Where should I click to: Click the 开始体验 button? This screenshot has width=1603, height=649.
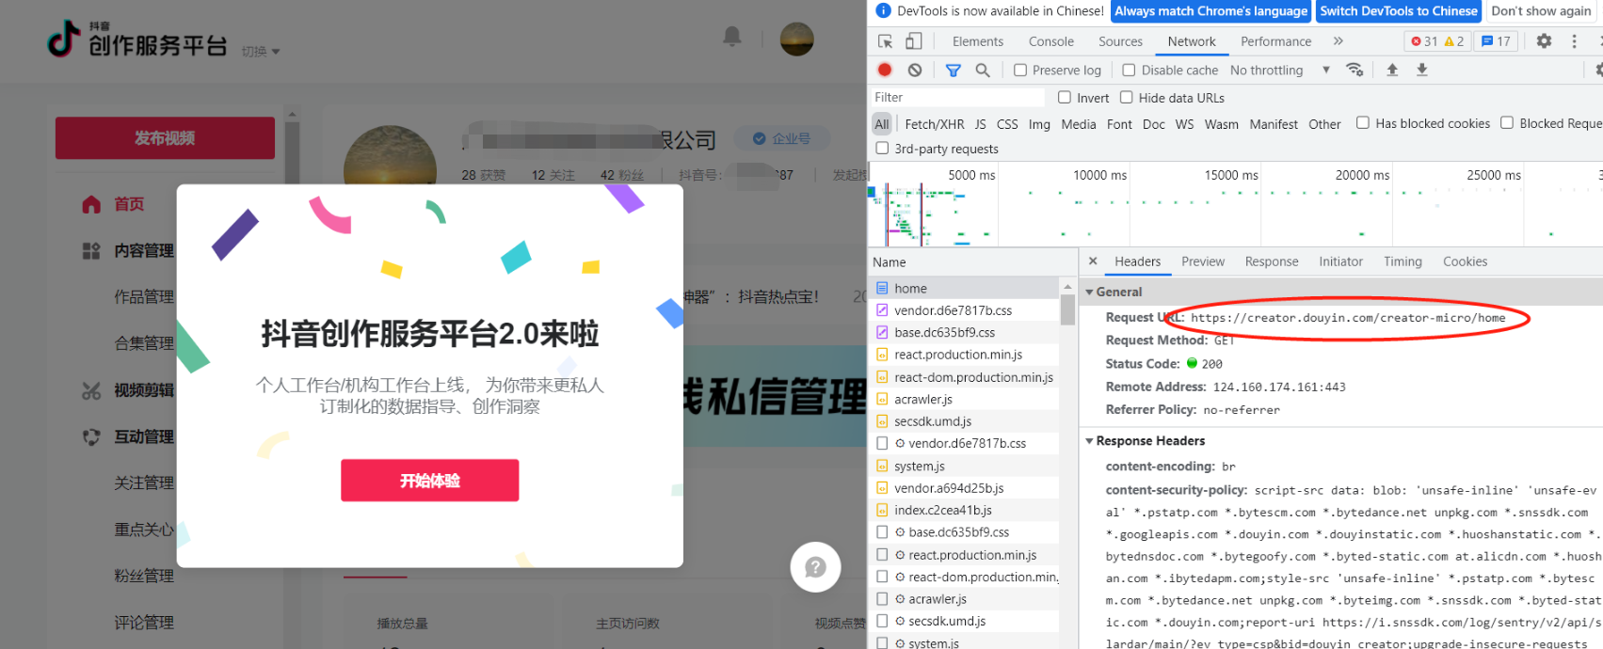429,481
